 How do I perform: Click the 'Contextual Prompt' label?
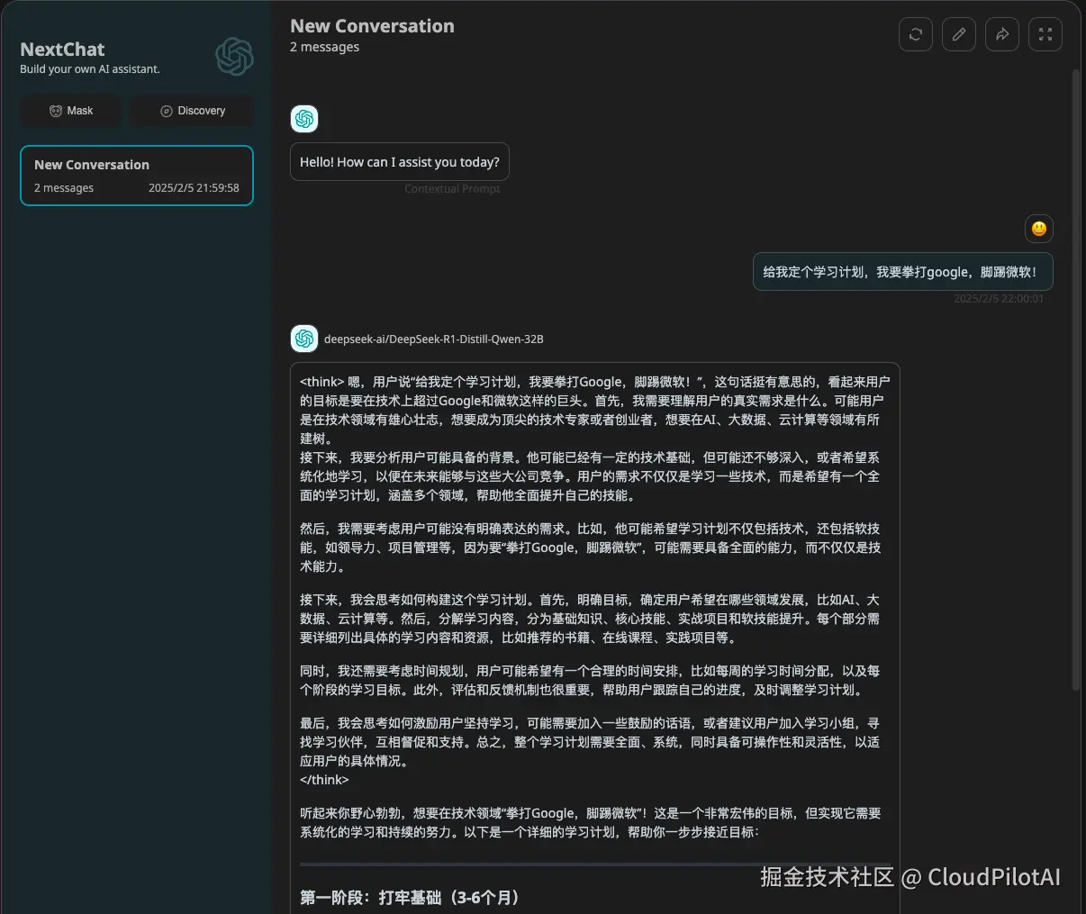tap(452, 189)
